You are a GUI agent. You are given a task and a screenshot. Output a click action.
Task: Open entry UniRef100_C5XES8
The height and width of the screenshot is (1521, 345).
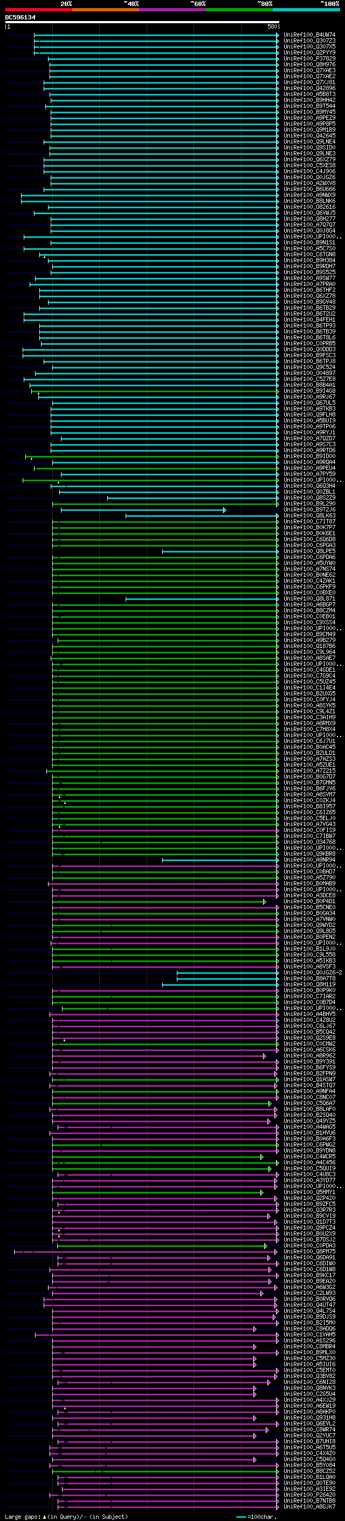309,165
